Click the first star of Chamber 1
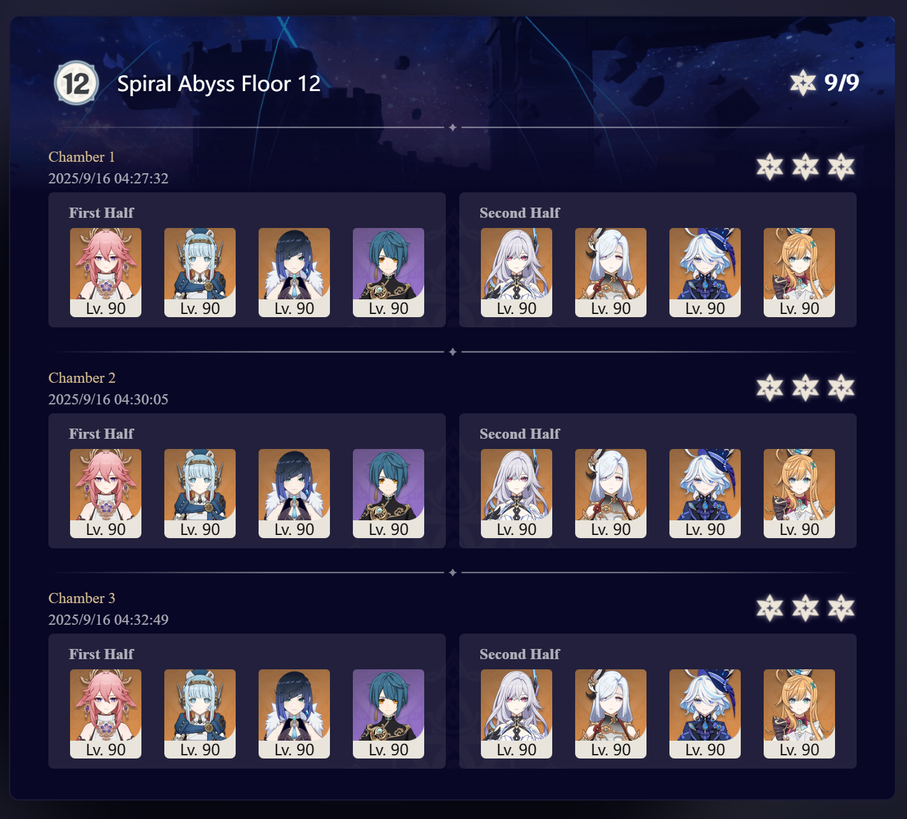 point(770,167)
